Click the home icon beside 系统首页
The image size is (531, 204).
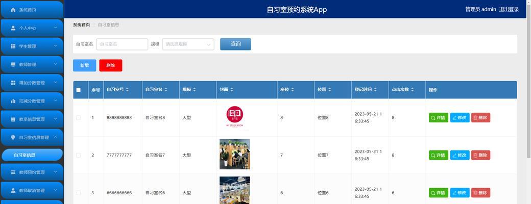13,10
